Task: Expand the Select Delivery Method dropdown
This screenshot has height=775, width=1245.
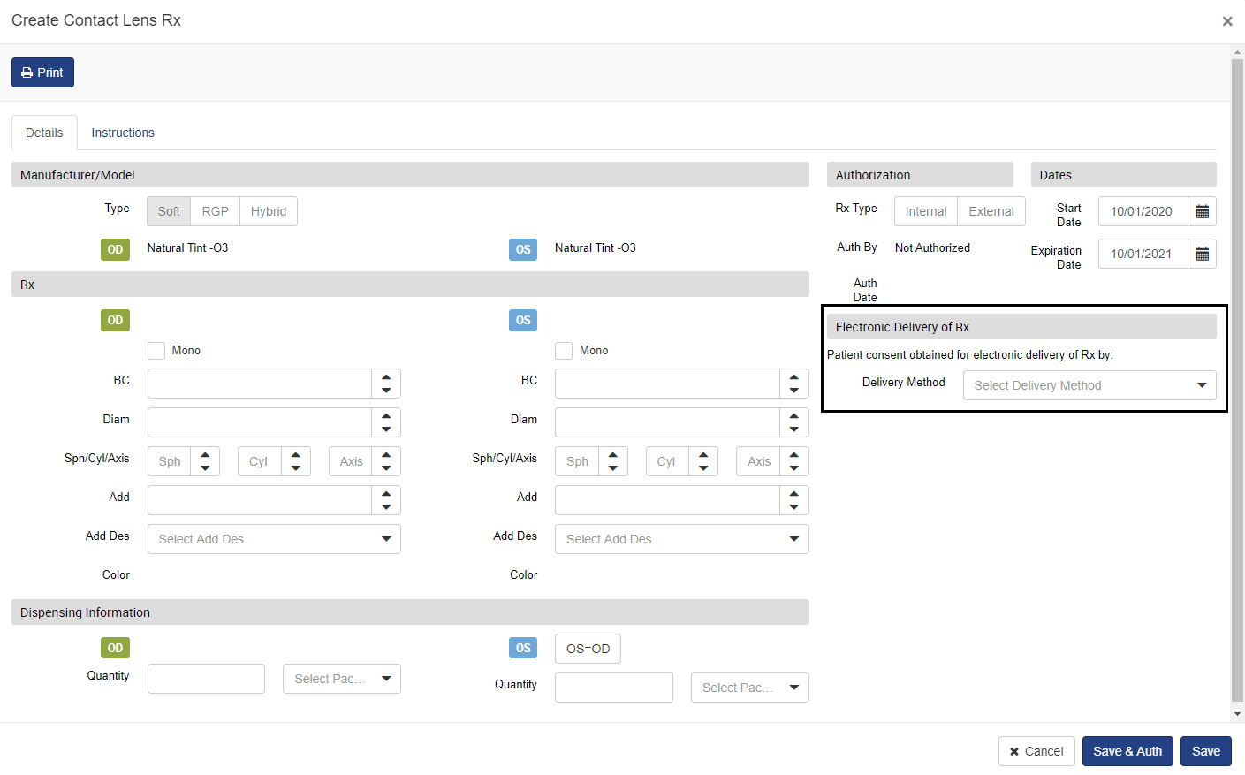Action: [1089, 385]
